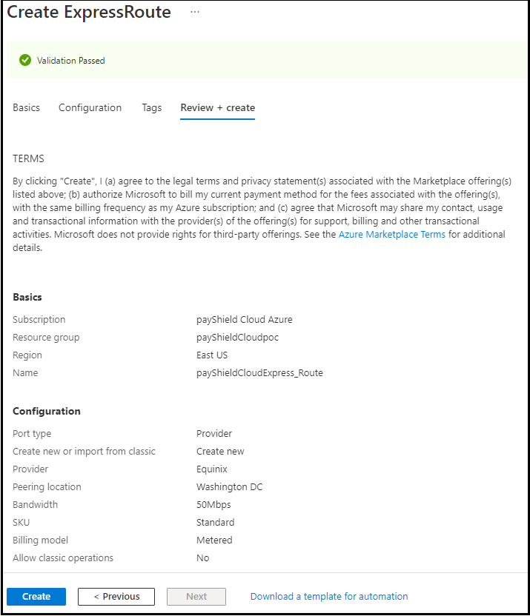The image size is (530, 616).
Task: Switch to the Basics tab
Action: click(x=26, y=107)
